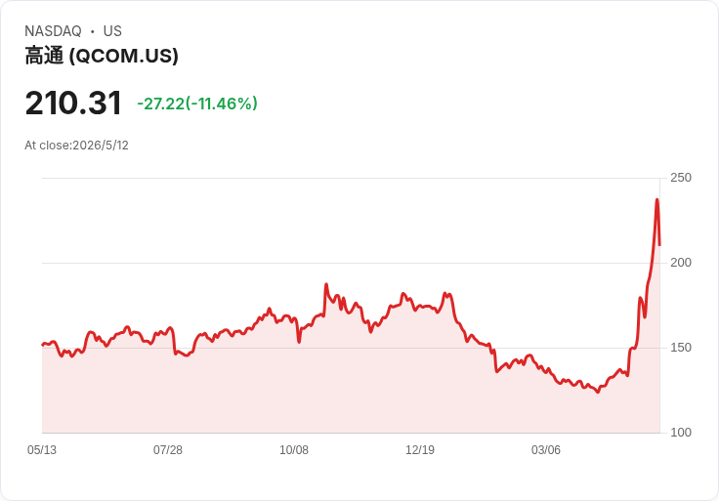
Task: Click the 250 y-axis label
Action: [x=681, y=178]
